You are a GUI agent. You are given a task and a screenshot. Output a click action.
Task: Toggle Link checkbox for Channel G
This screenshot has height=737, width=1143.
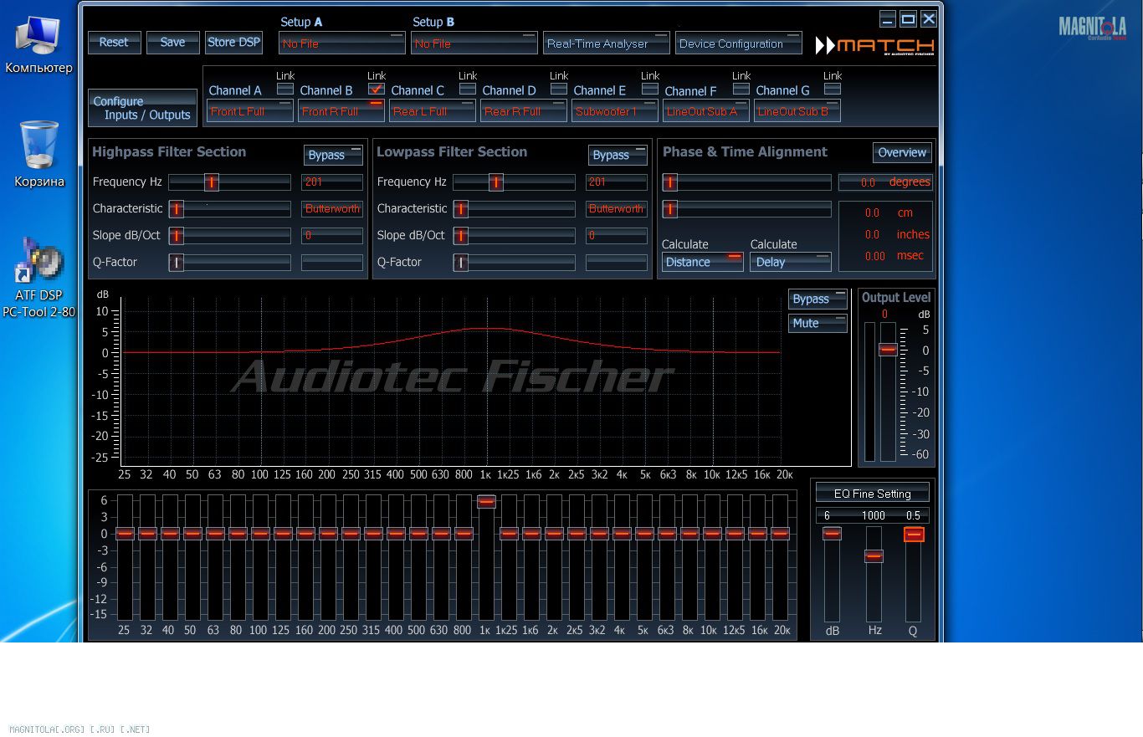click(x=833, y=89)
